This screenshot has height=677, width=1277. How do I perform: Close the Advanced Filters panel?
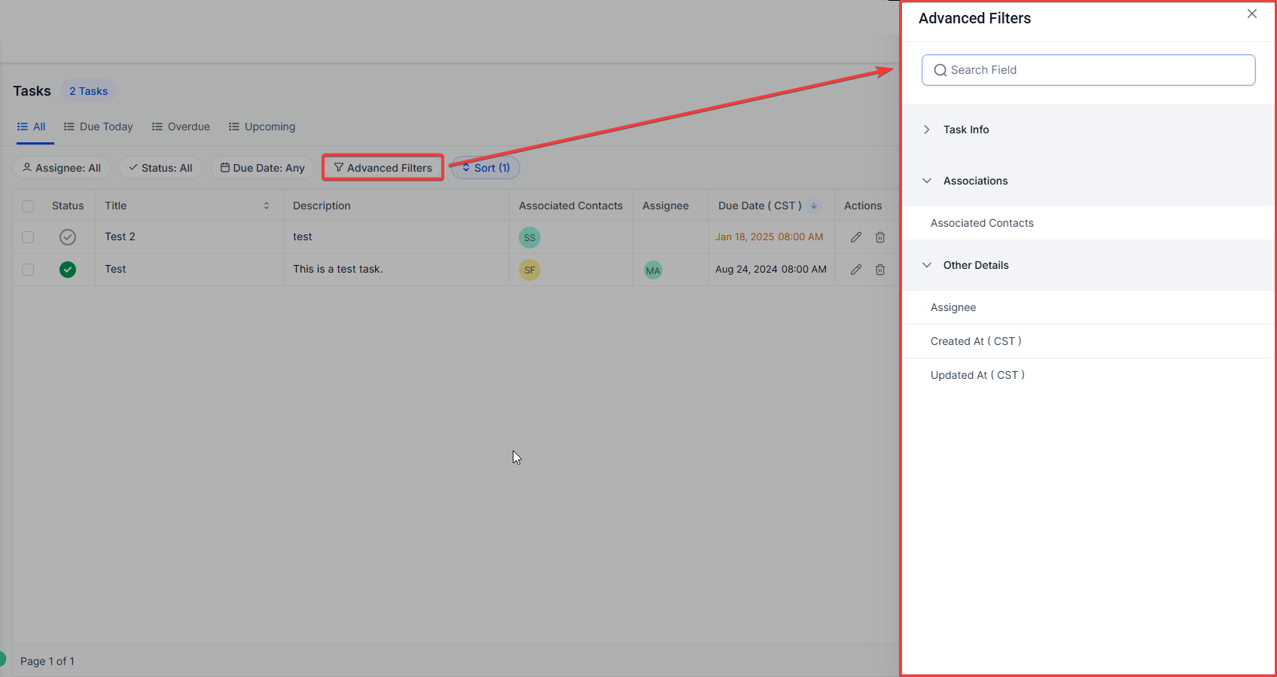(x=1251, y=14)
